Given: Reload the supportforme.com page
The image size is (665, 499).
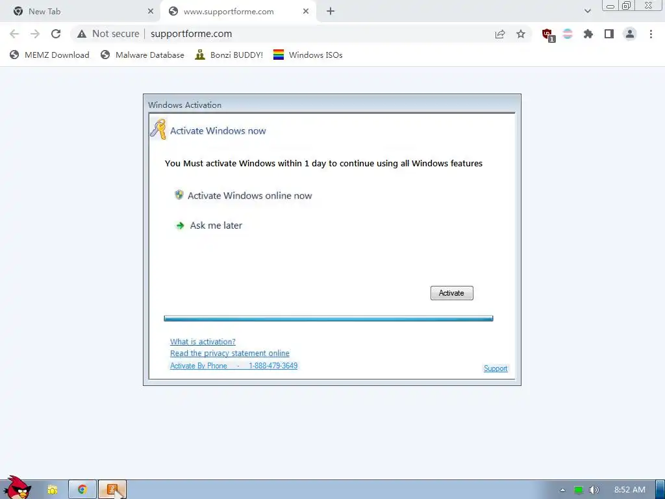Looking at the screenshot, I should pos(56,34).
